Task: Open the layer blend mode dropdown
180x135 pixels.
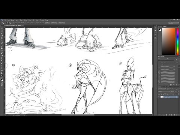Action: coord(163,91)
